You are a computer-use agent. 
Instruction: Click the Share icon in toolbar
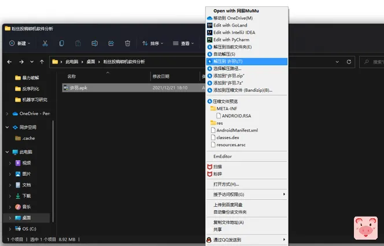111,43
